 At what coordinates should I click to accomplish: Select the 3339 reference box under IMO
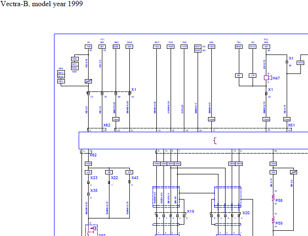pos(116,46)
